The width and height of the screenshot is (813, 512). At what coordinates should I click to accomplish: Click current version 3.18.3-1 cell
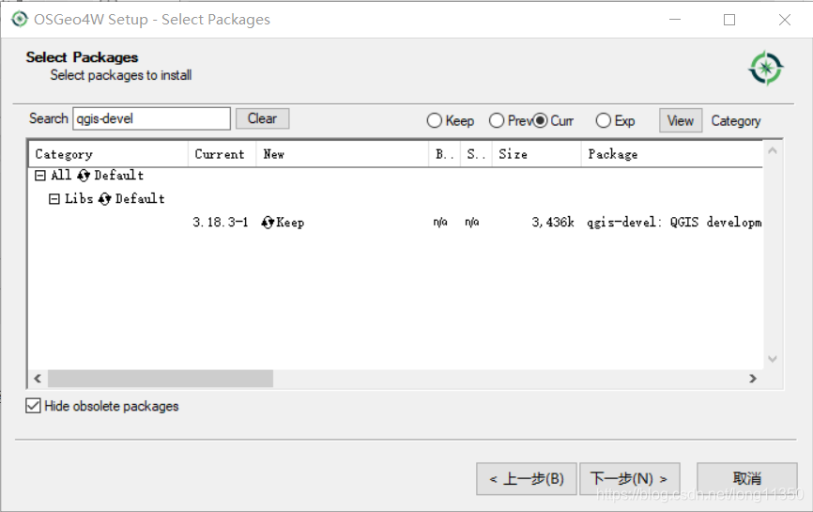coord(221,223)
